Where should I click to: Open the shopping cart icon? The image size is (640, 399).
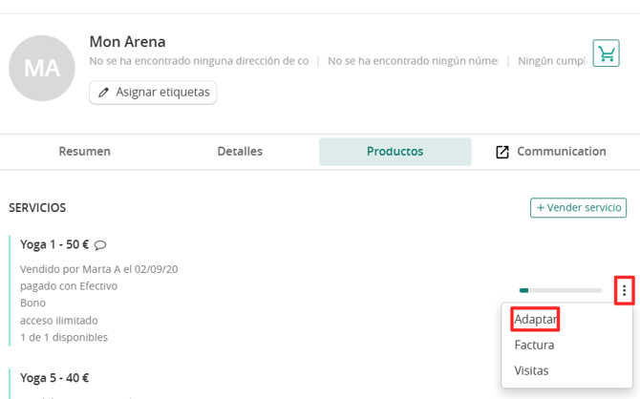tap(606, 53)
